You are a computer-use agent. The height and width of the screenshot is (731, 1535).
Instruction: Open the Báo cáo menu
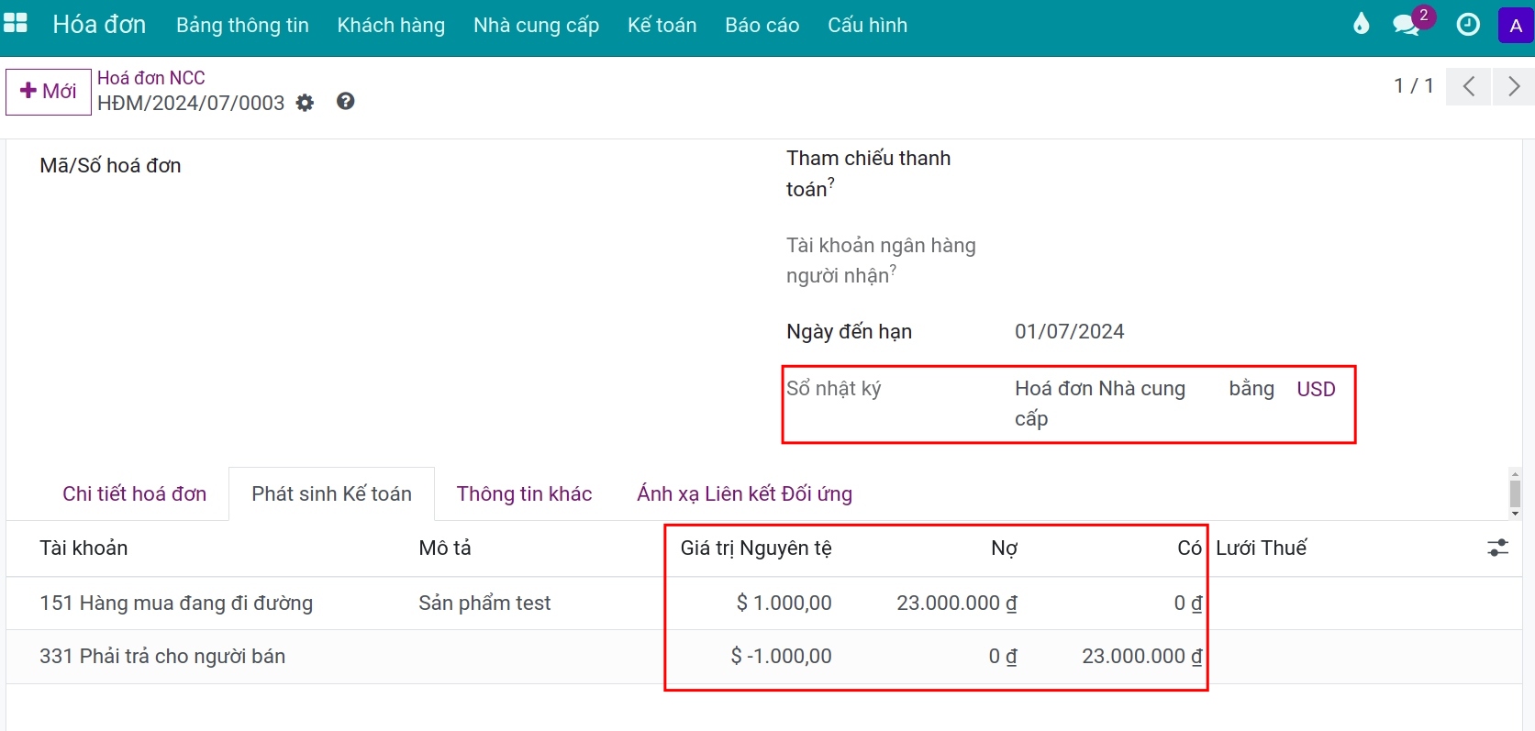pyautogui.click(x=762, y=26)
